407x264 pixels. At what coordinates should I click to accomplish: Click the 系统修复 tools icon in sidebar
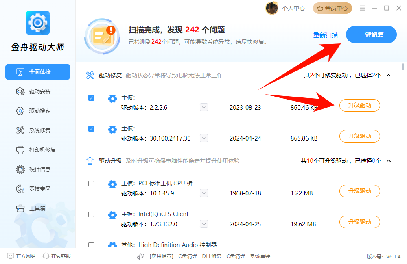coord(20,130)
